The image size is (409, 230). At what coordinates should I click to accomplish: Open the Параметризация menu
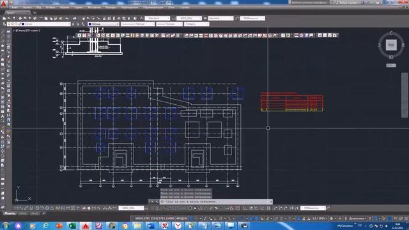point(153,8)
